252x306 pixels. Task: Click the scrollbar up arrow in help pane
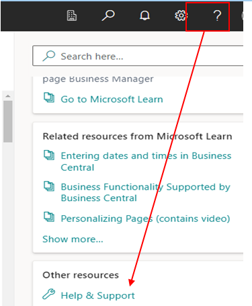(8, 96)
